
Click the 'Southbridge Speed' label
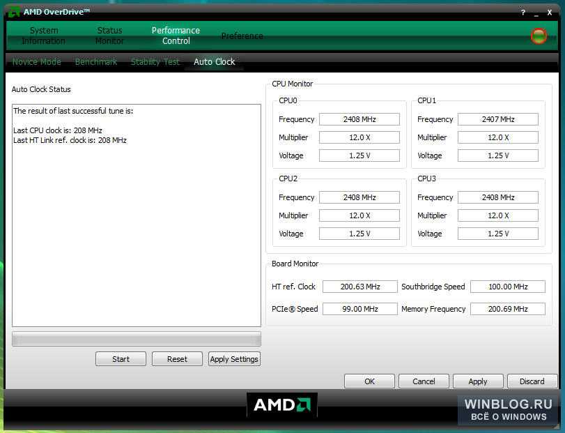(433, 287)
